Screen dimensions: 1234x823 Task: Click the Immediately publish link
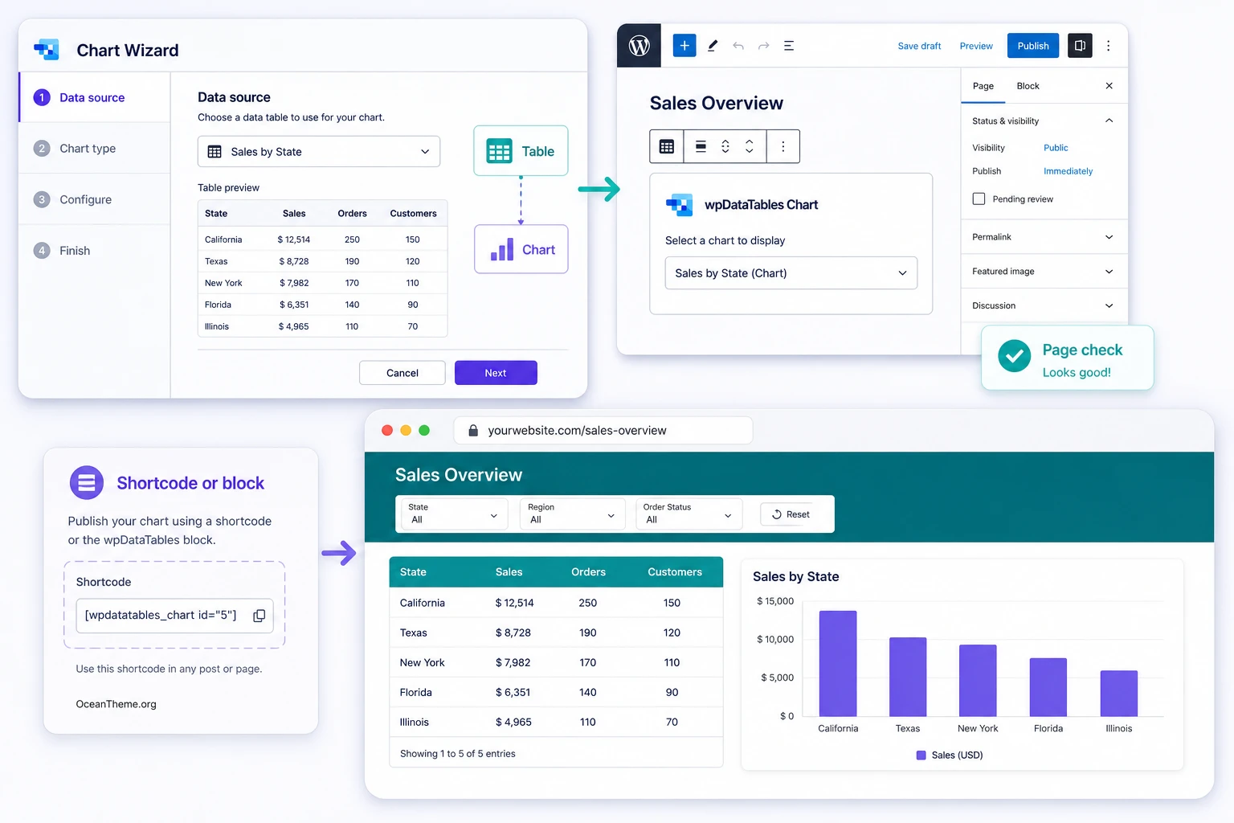pos(1068,171)
